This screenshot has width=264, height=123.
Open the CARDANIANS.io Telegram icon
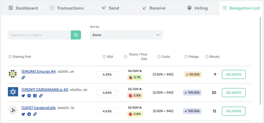29,95
